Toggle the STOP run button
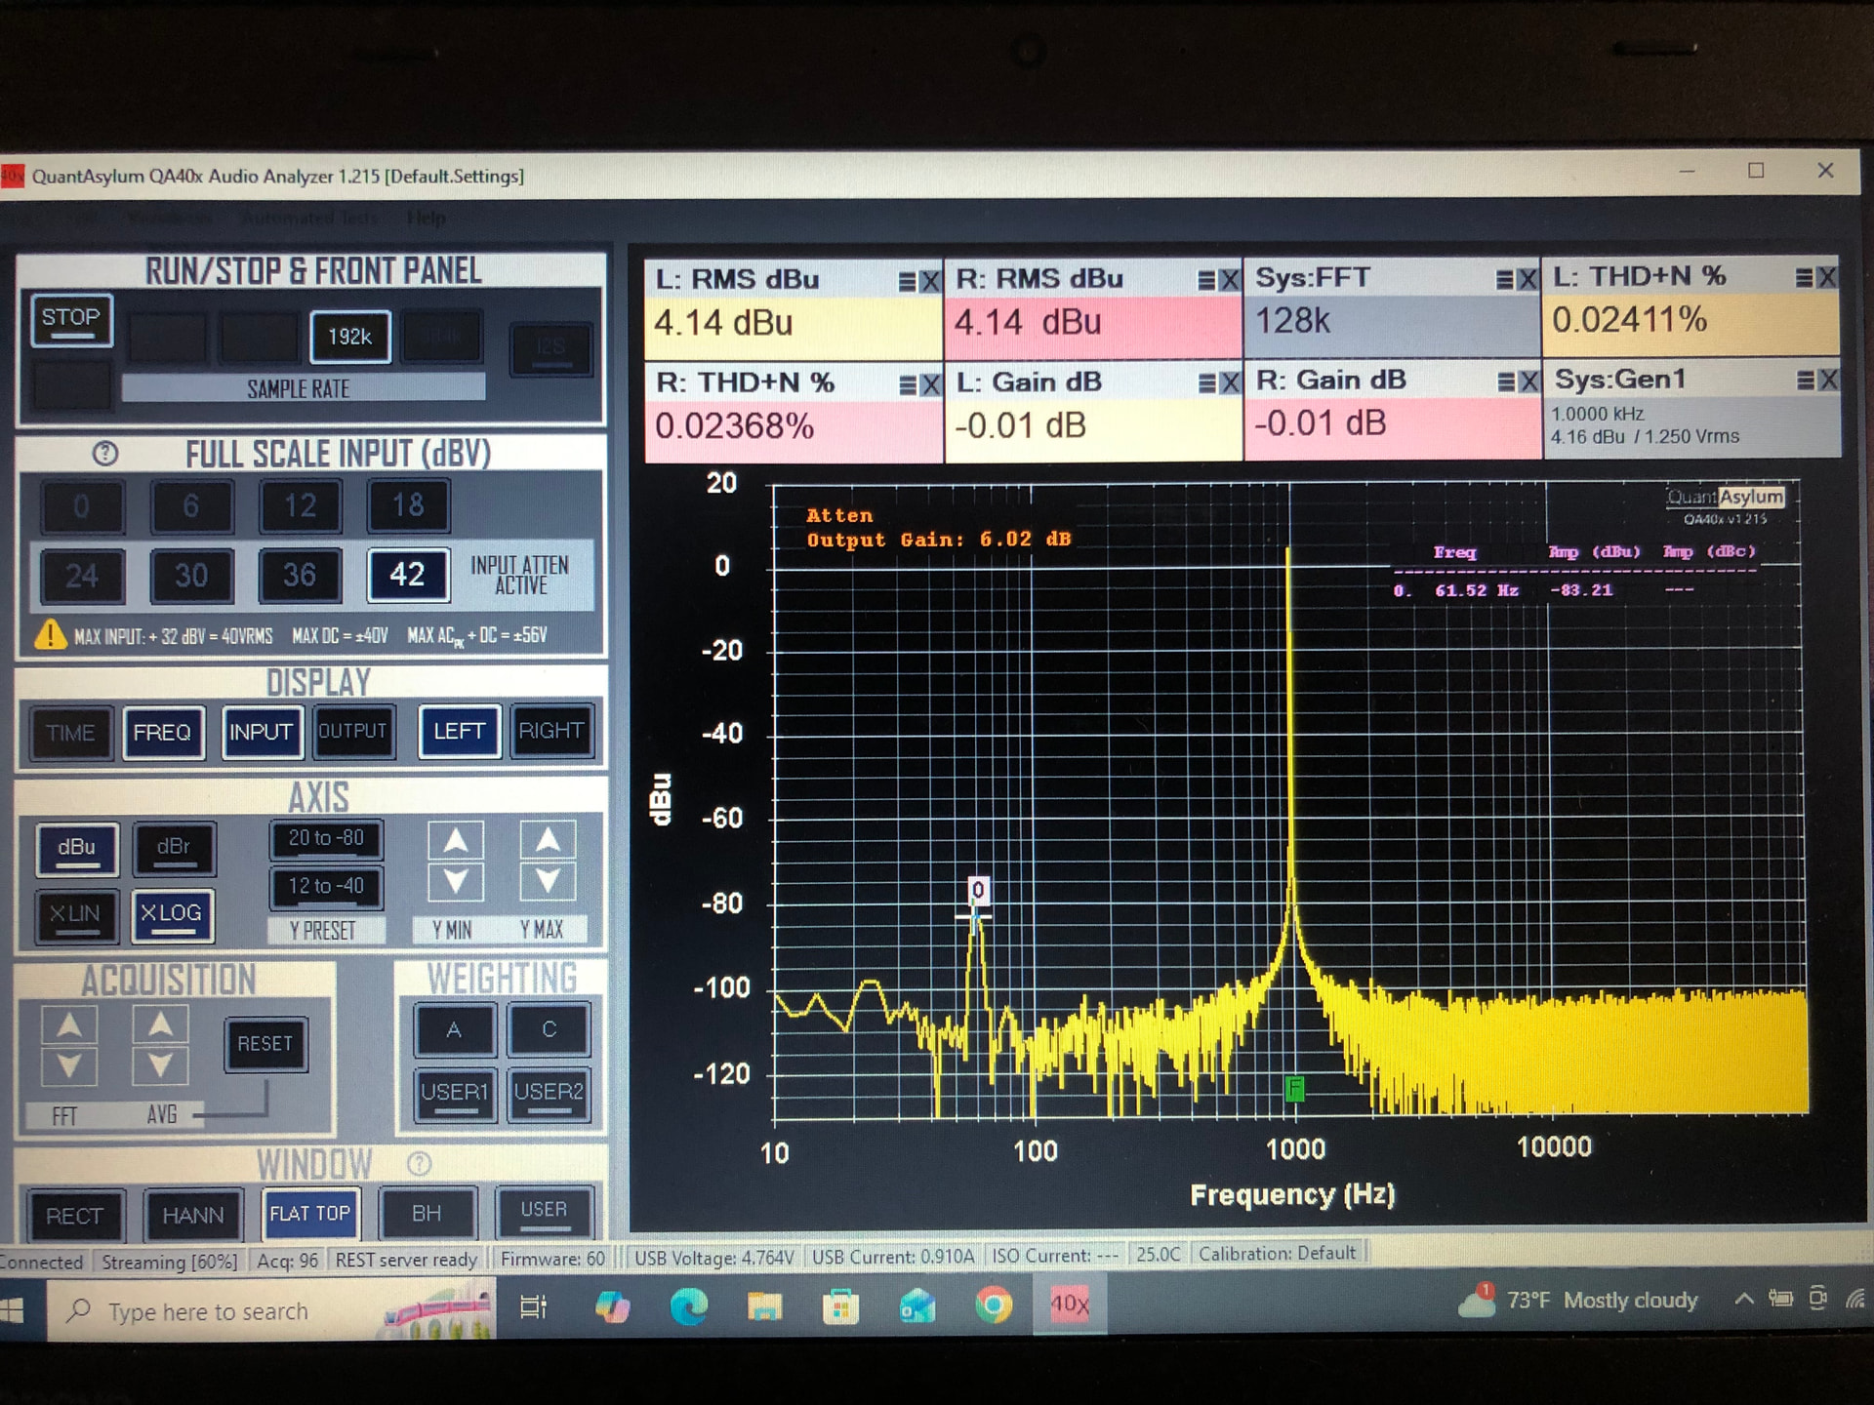Image resolution: width=1874 pixels, height=1405 pixels. (71, 319)
